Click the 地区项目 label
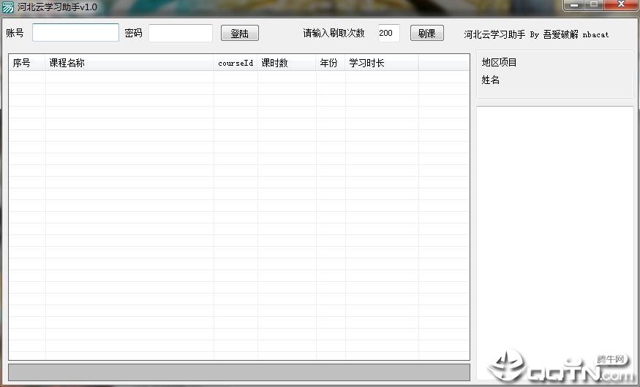The height and width of the screenshot is (387, 640). [499, 62]
